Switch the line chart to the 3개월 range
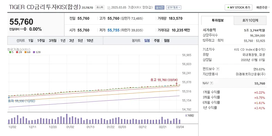This screenshot has width=272, height=136. [53, 40]
